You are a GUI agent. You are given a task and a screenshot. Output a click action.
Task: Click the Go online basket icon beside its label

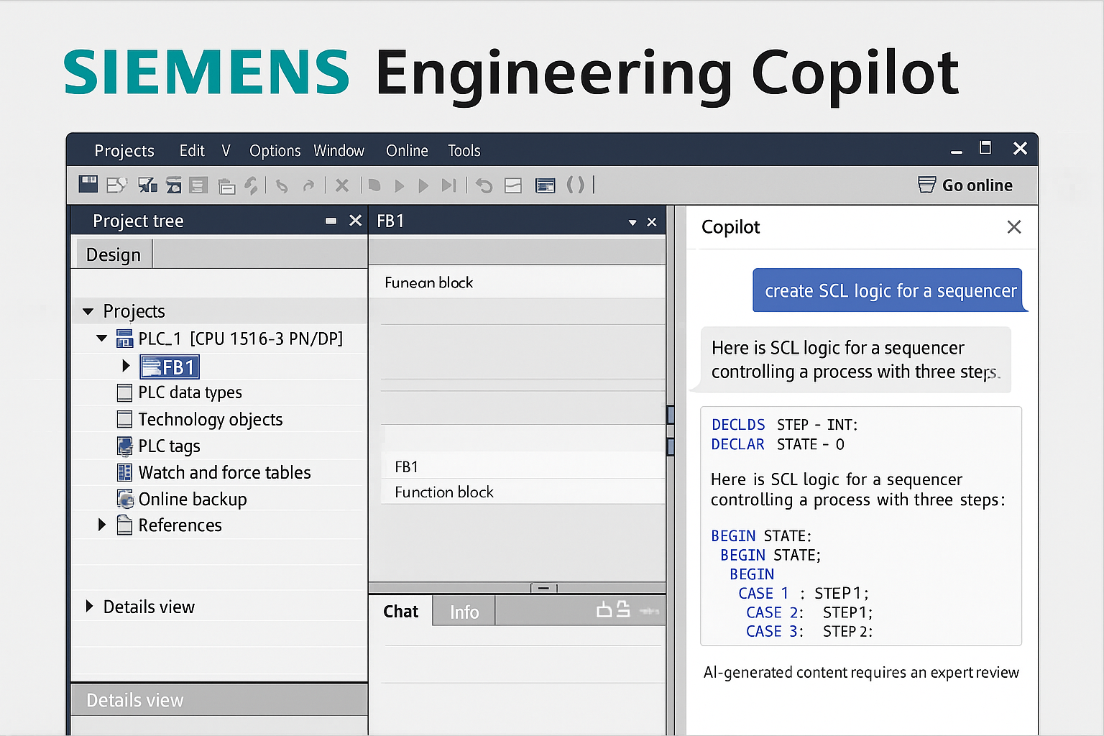tap(926, 185)
